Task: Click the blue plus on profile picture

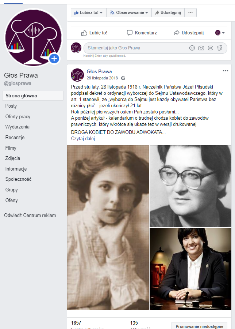Action: [x=54, y=59]
